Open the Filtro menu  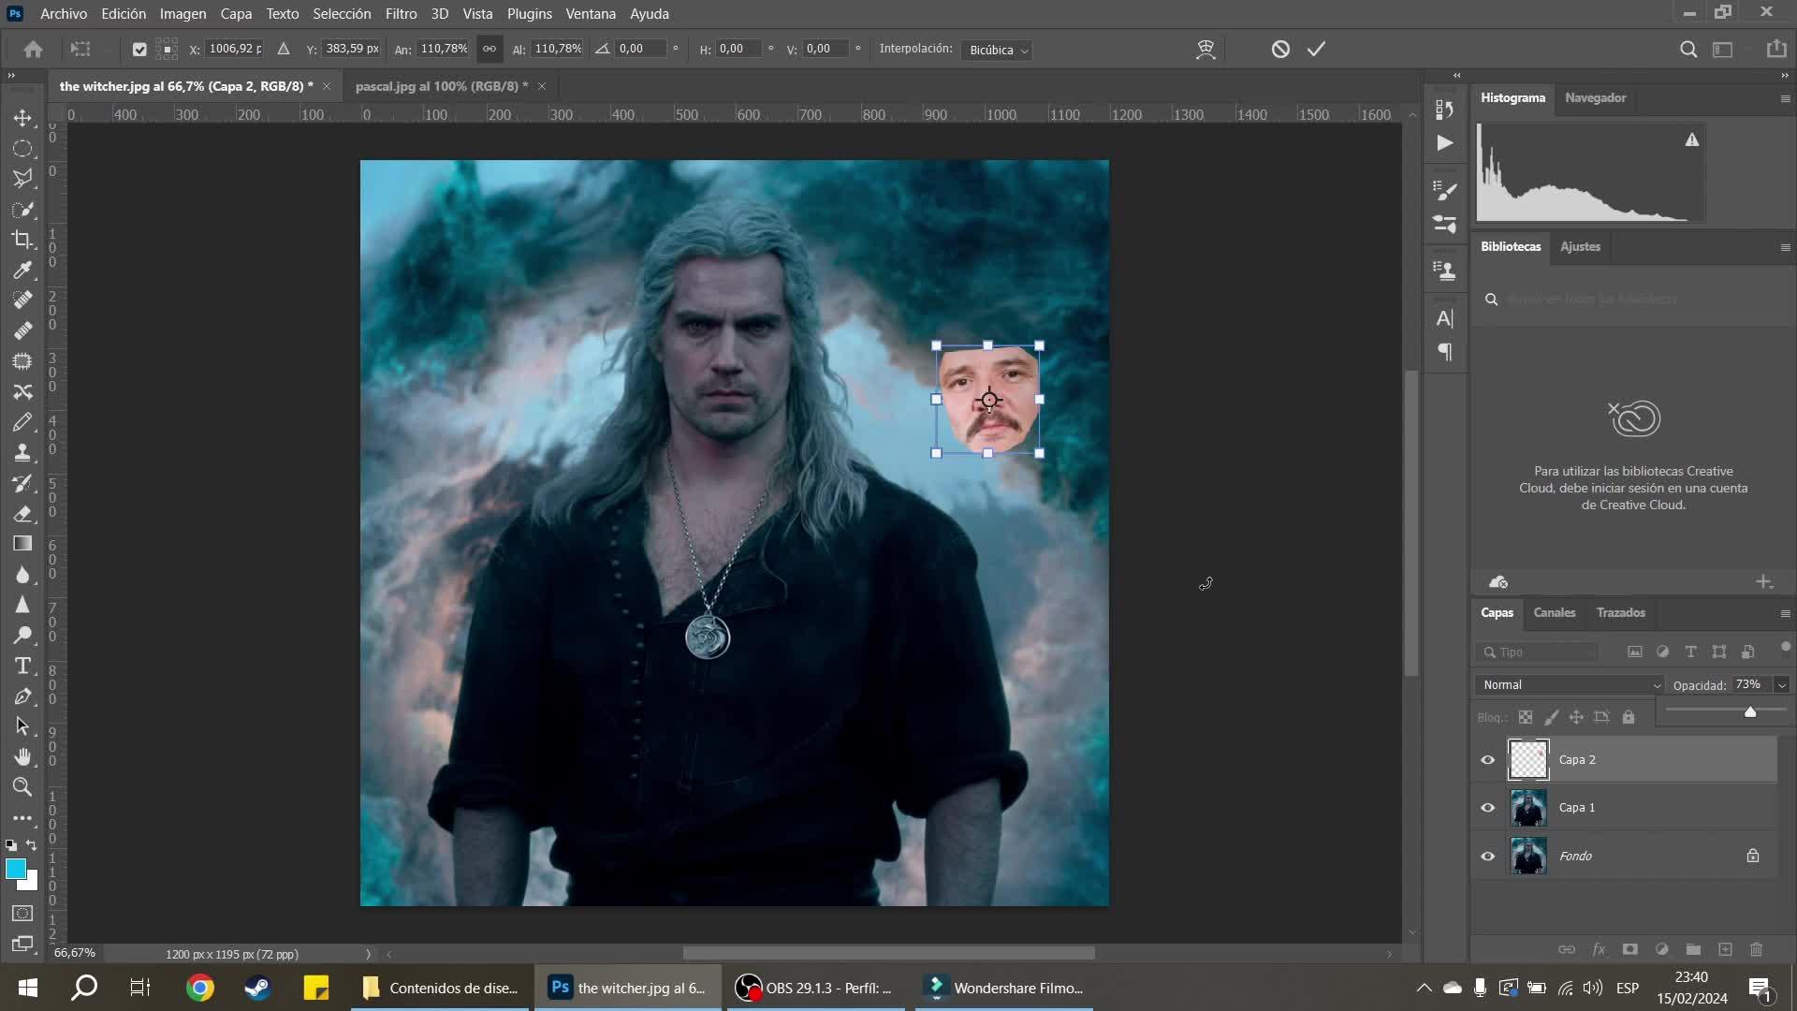coord(401,14)
